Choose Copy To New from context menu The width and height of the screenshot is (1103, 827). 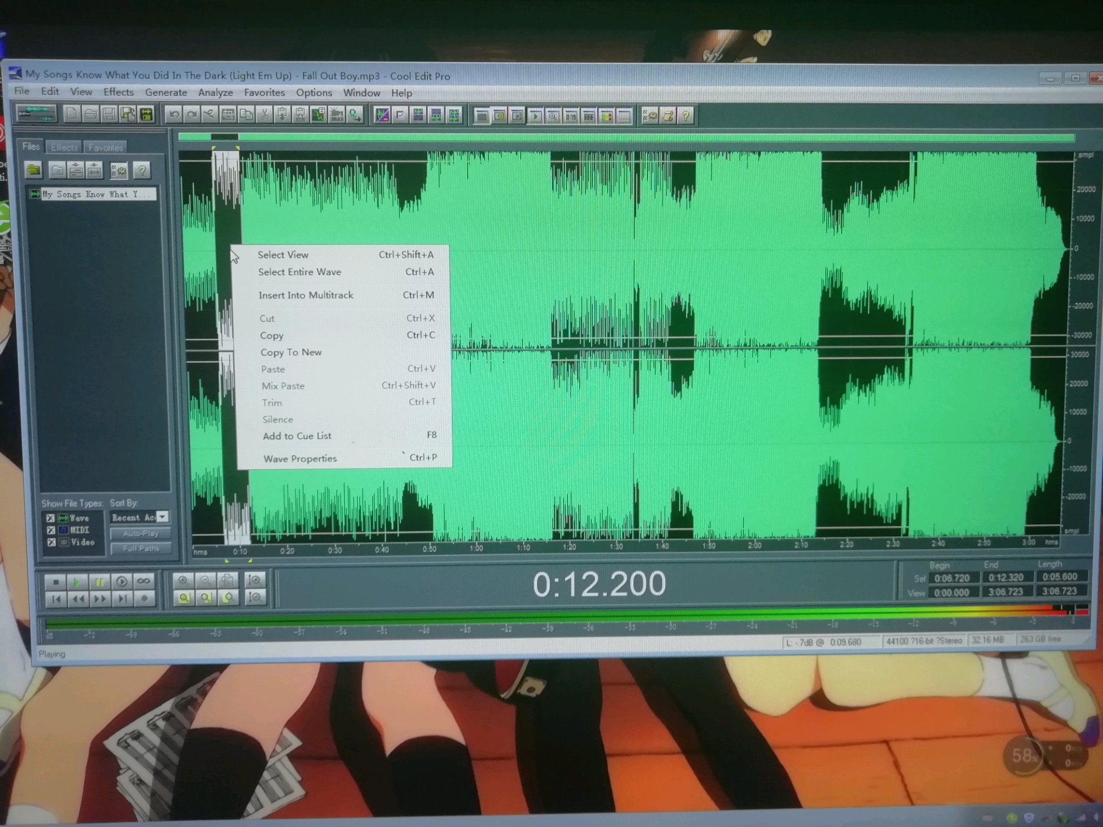(x=291, y=352)
